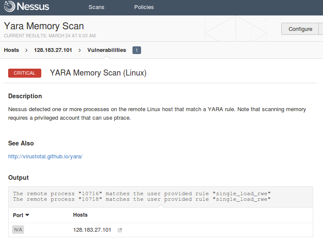Click the chevron after Hosts breadcrumb

(26, 50)
